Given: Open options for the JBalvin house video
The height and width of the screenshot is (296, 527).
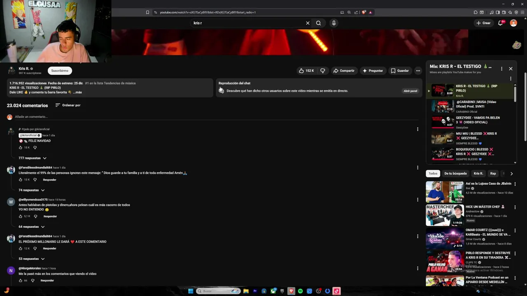Looking at the screenshot, I should click(x=515, y=184).
